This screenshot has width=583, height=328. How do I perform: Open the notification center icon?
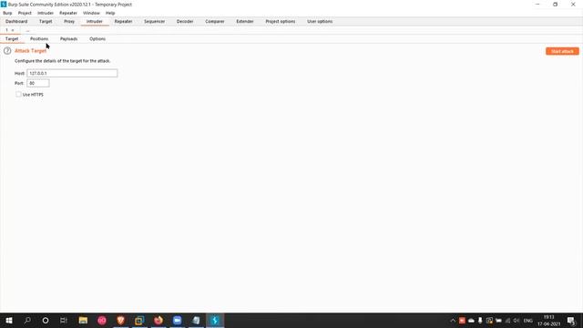point(571,321)
